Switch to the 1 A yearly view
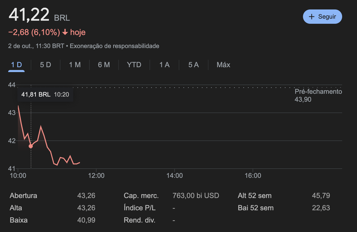The height and width of the screenshot is (232, 357). 164,65
